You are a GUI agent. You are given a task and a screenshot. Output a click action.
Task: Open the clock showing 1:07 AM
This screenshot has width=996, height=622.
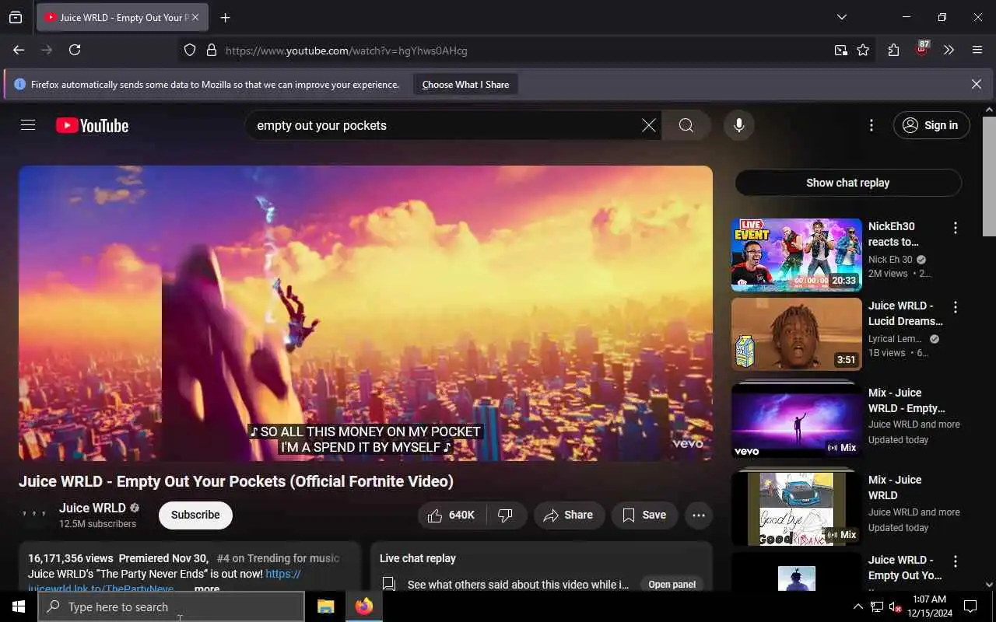pos(929,606)
